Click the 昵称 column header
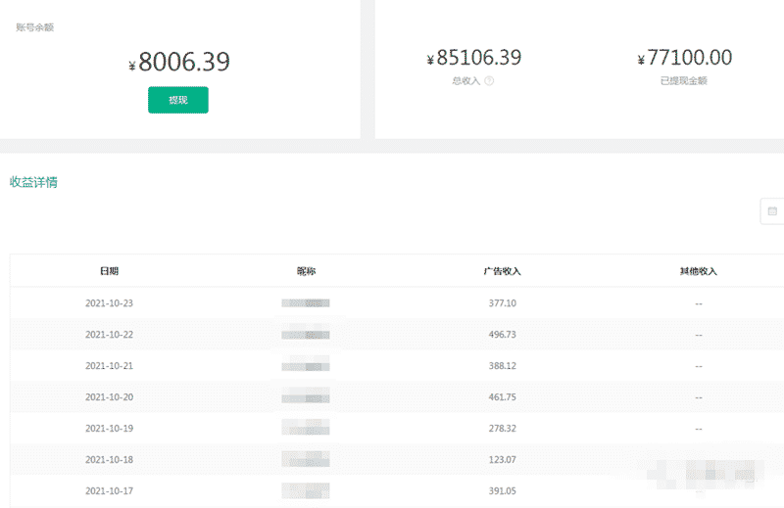Screen dimensions: 784x508 tap(306, 271)
